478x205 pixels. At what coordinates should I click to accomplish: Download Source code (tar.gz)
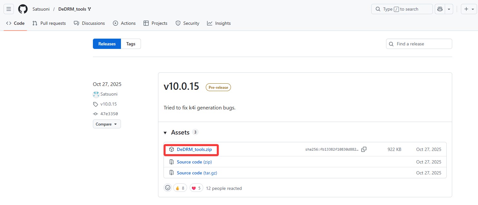tap(197, 173)
